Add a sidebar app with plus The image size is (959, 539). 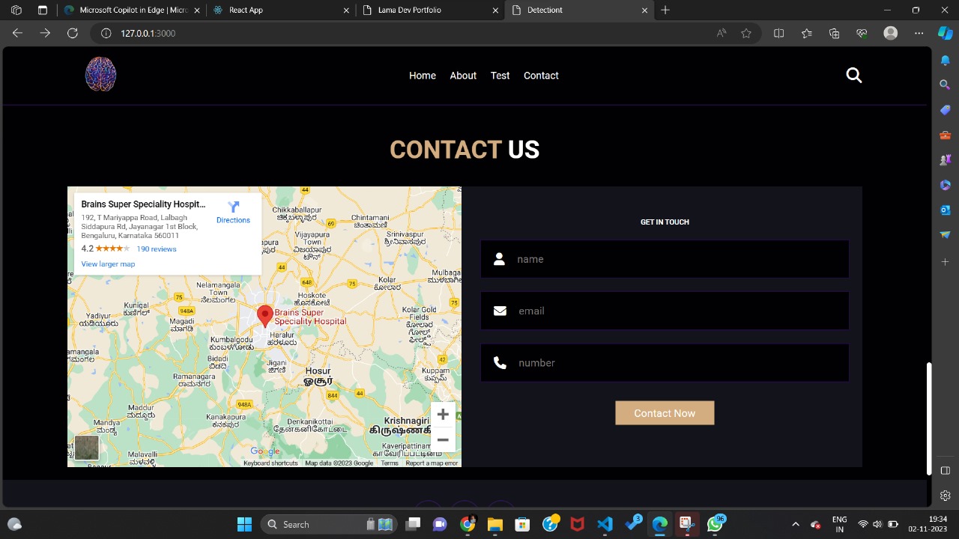pos(946,262)
